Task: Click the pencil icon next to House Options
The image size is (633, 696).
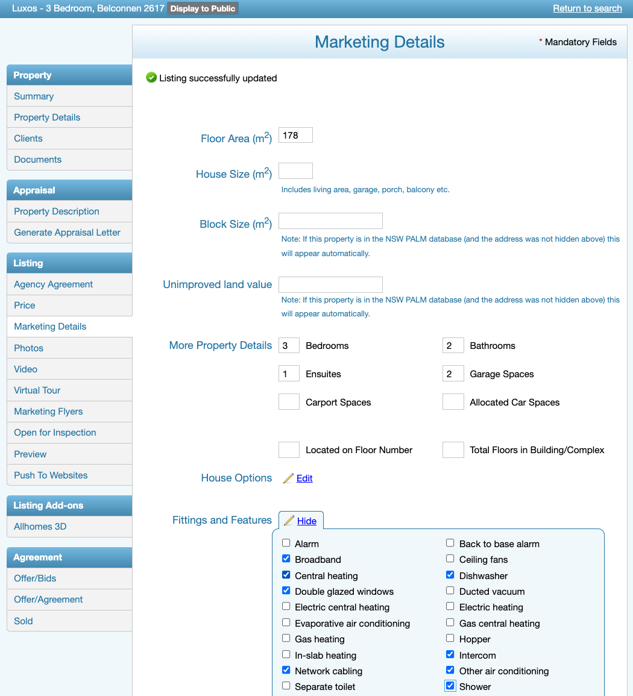Action: point(288,478)
